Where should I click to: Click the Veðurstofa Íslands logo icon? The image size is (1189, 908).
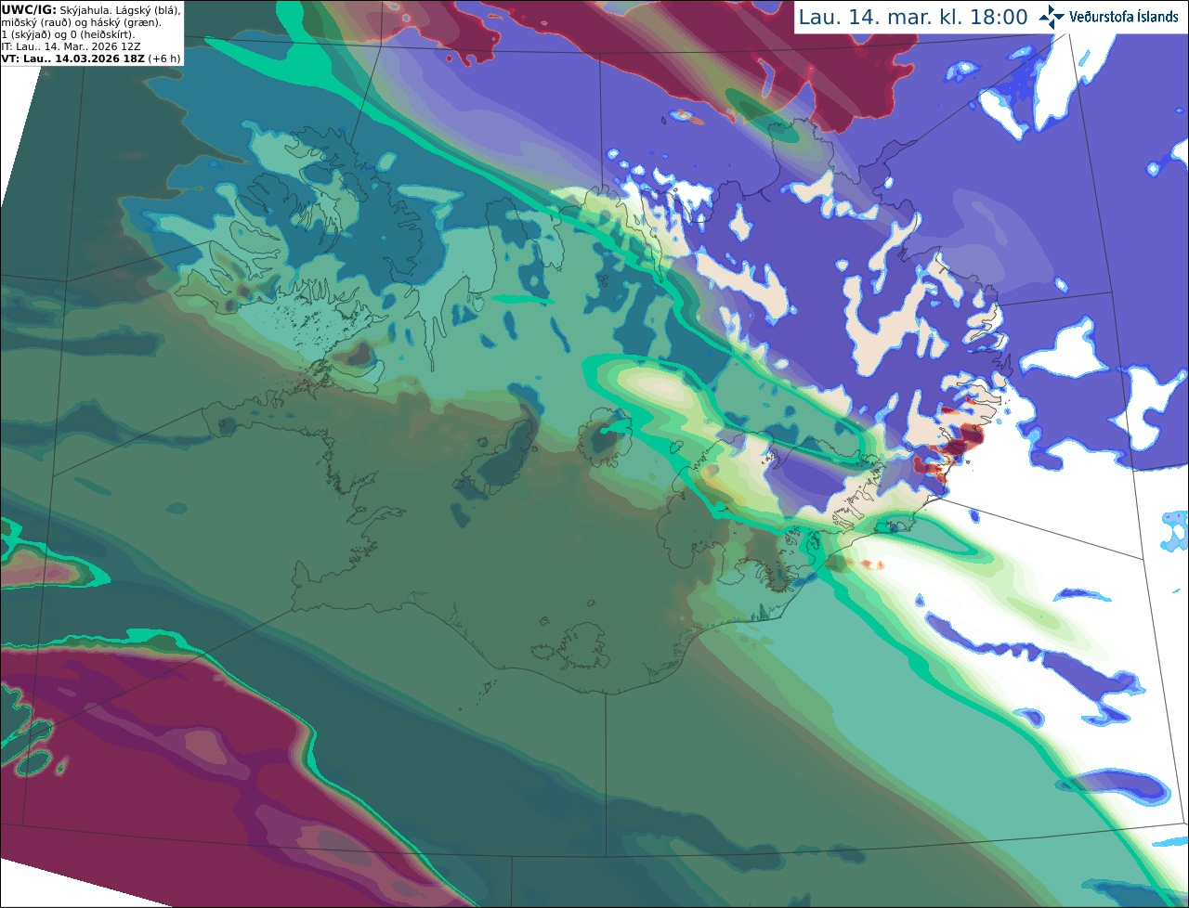1052,17
